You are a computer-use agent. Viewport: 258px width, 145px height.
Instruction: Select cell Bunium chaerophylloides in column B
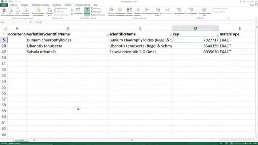pos(67,40)
